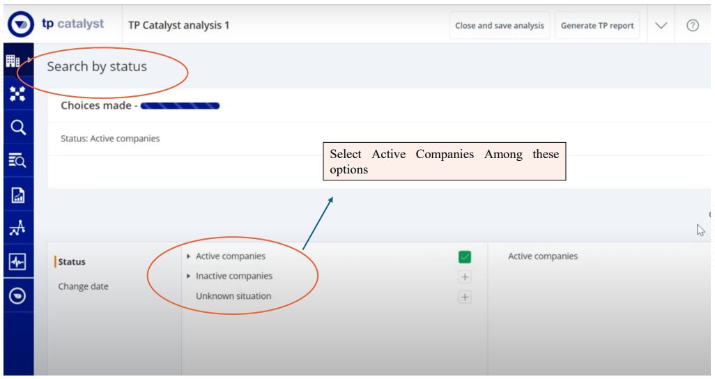Screen dimensions: 715x379
Task: Click the Close and save analysis button
Action: pos(499,26)
